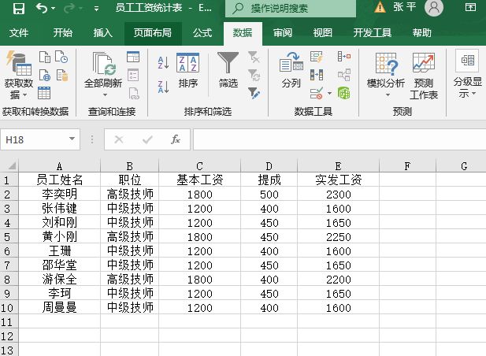
Task: Click the search box 操作说明搜索
Action: pos(290,9)
